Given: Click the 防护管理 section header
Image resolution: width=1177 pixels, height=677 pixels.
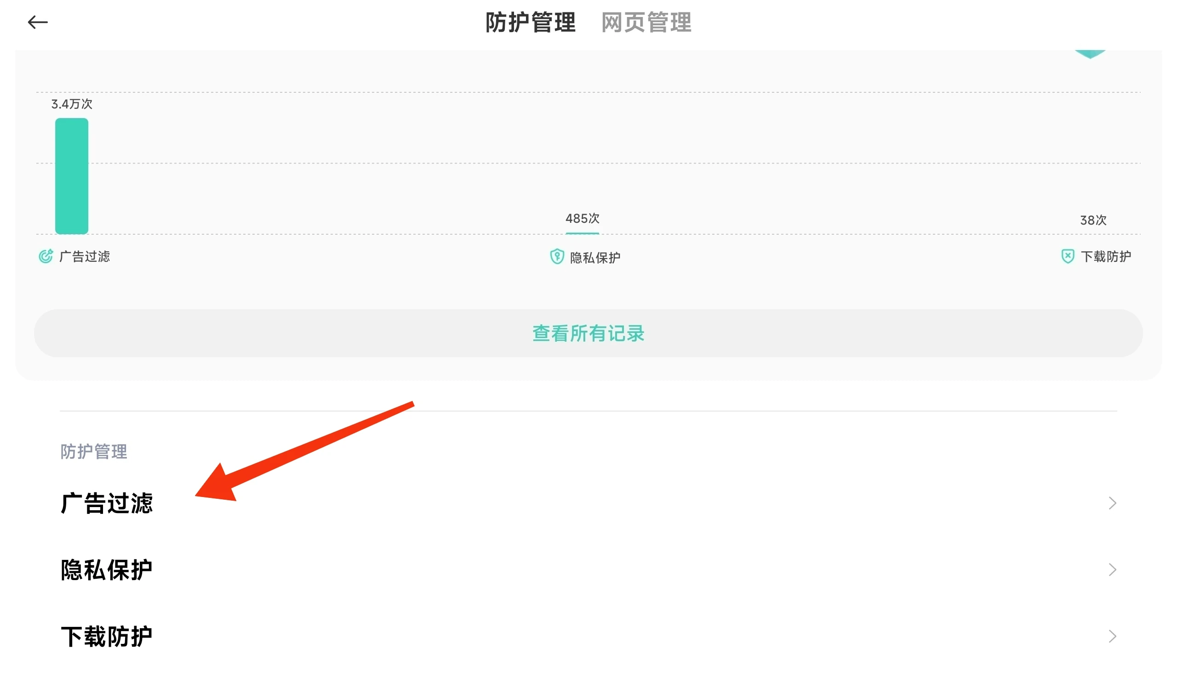Looking at the screenshot, I should tap(93, 451).
